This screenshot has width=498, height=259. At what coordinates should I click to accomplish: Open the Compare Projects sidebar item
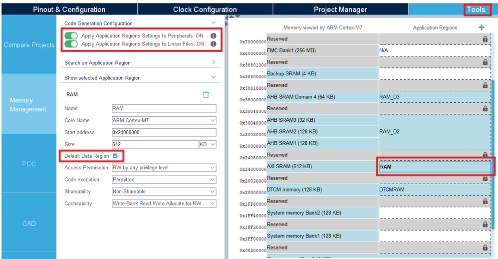[x=29, y=45]
